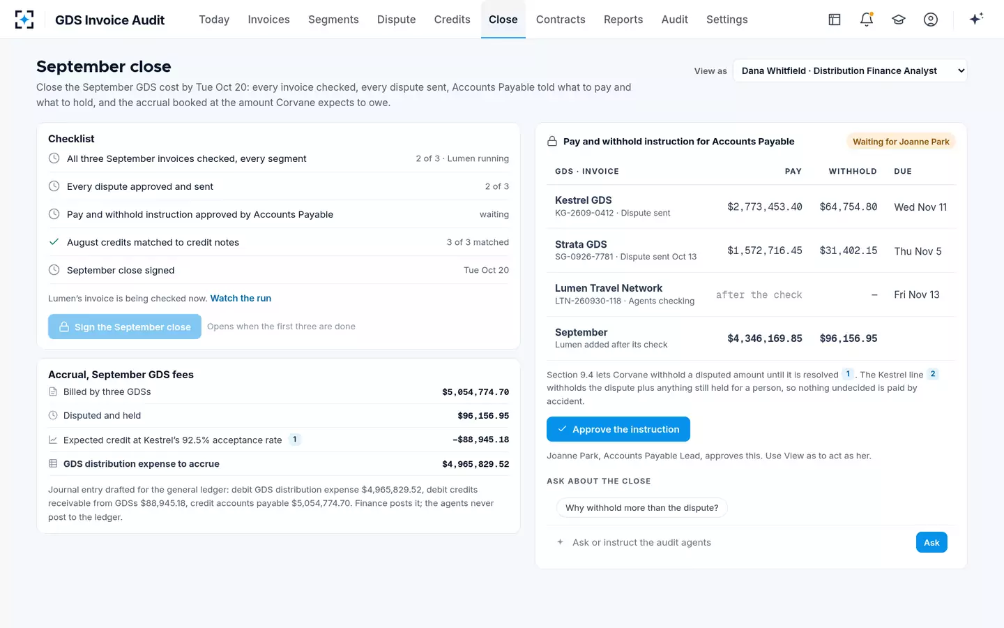Click the Ask button

931,542
